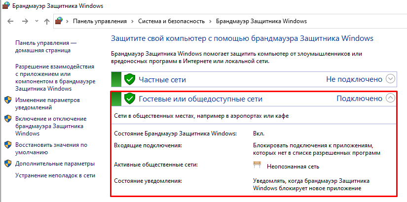
Task: Click Восстановить значения по умолчанию link
Action: [51, 148]
